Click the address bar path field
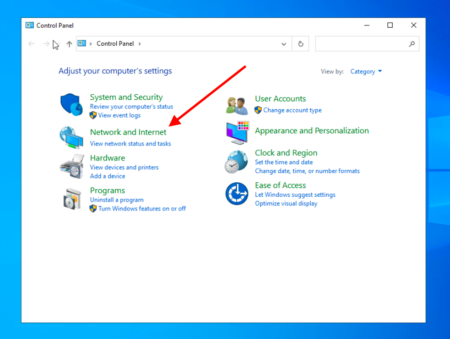Screen dimensions: 450x339 (184, 44)
